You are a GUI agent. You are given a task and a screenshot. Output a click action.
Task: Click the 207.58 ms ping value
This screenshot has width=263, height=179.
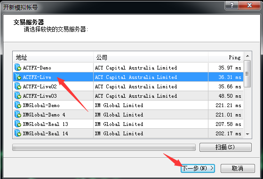229,124
